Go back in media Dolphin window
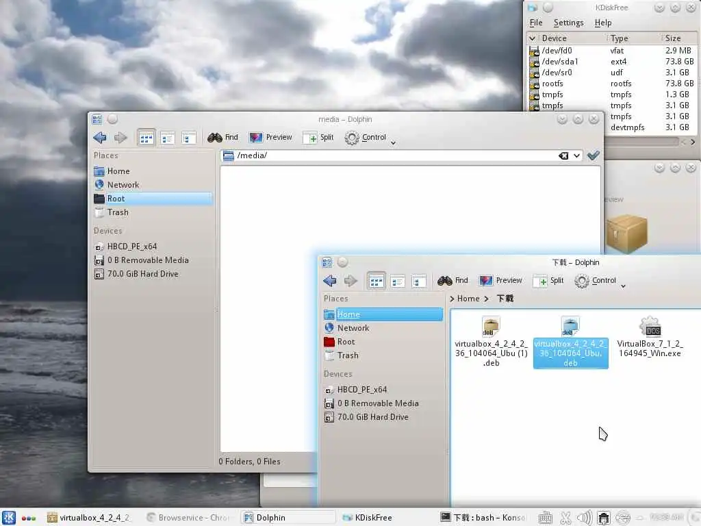This screenshot has width=701, height=526. coord(100,138)
